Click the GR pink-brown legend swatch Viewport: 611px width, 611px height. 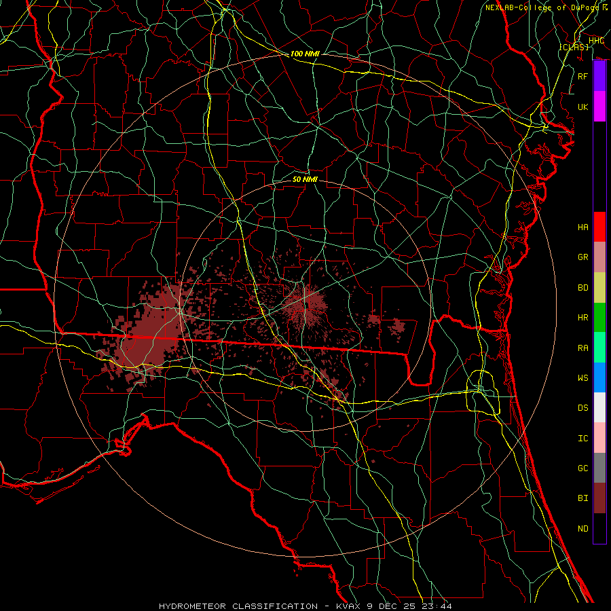coord(599,257)
